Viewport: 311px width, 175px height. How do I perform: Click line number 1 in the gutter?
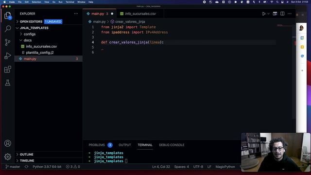point(93,27)
